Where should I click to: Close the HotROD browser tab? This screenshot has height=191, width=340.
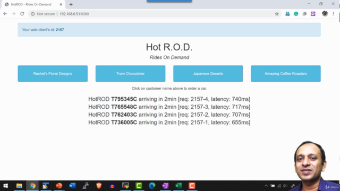click(x=61, y=4)
